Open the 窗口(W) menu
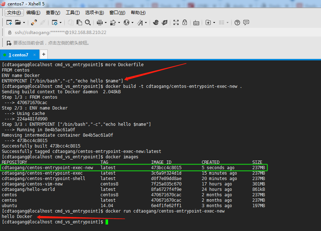Screen dimensions: 321x231 [117, 13]
